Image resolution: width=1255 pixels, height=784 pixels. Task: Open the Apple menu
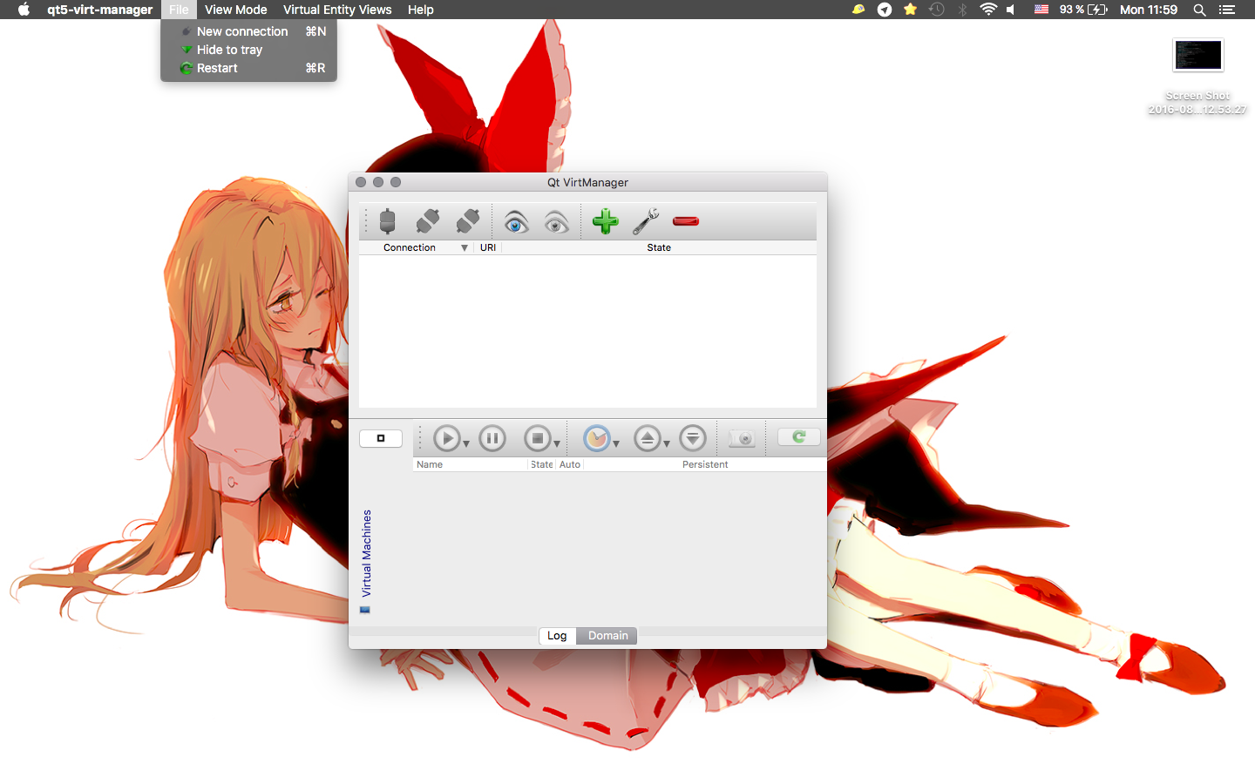coord(24,10)
